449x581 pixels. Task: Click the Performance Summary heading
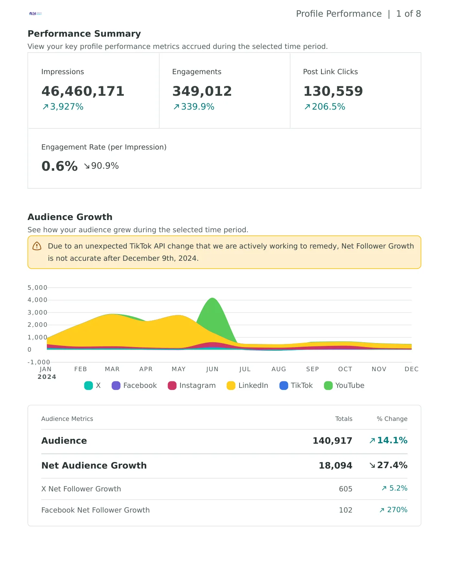tap(84, 34)
